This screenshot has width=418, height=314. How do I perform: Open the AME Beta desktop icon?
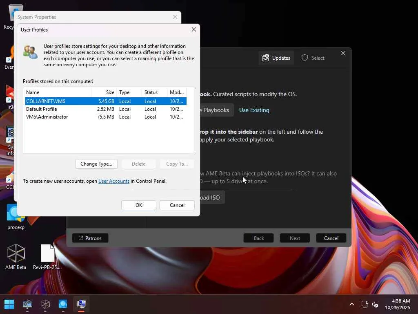point(16,257)
